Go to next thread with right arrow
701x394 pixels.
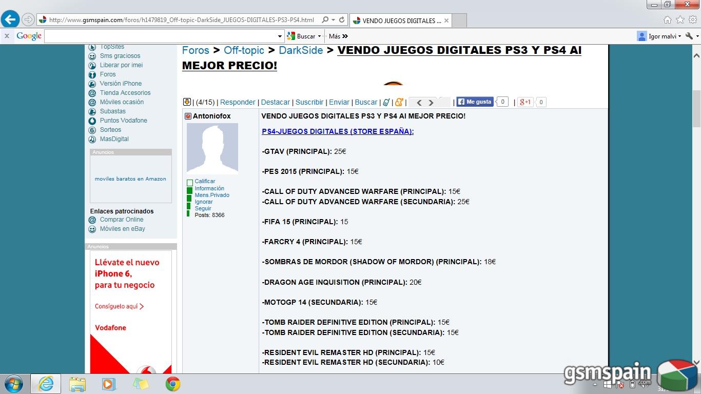tap(431, 103)
